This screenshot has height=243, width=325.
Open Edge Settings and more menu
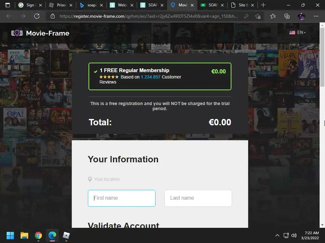[x=316, y=16]
